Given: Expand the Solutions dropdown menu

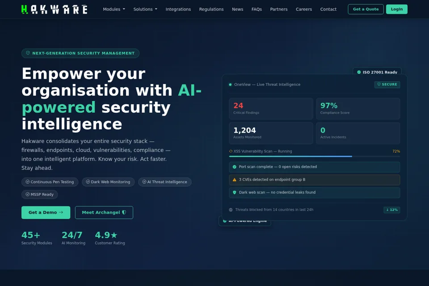Looking at the screenshot, I should click(145, 9).
